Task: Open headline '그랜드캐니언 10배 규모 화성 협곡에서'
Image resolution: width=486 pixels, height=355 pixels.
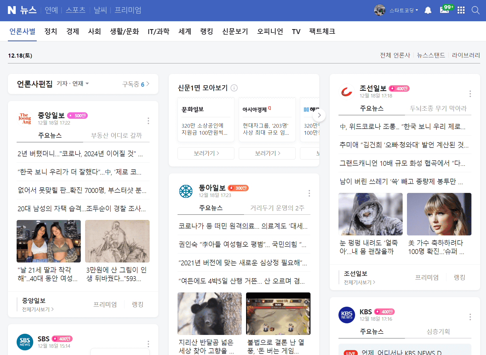Action: click(402, 163)
